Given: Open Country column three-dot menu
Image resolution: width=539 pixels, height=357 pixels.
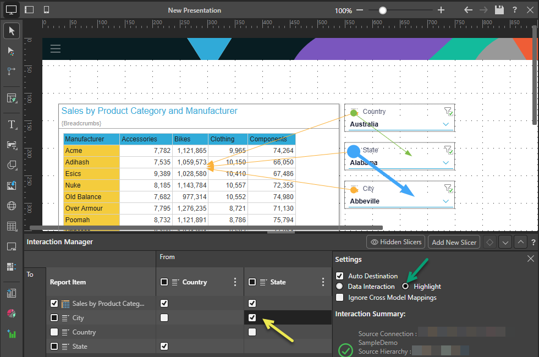Looking at the screenshot, I should (235, 282).
